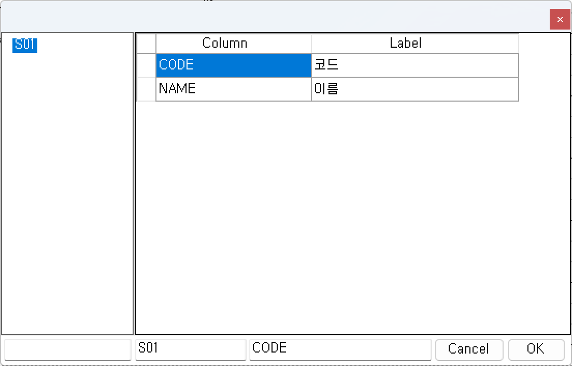Click the bottom input field containing CODE

point(340,349)
